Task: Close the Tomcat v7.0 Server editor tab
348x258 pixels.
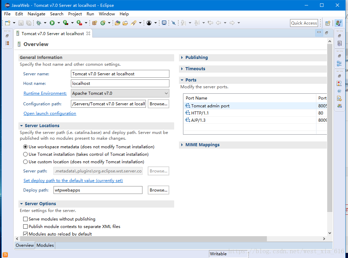Action: [88, 33]
